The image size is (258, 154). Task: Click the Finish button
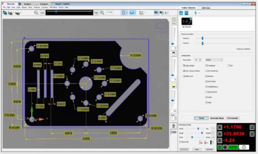201,118
